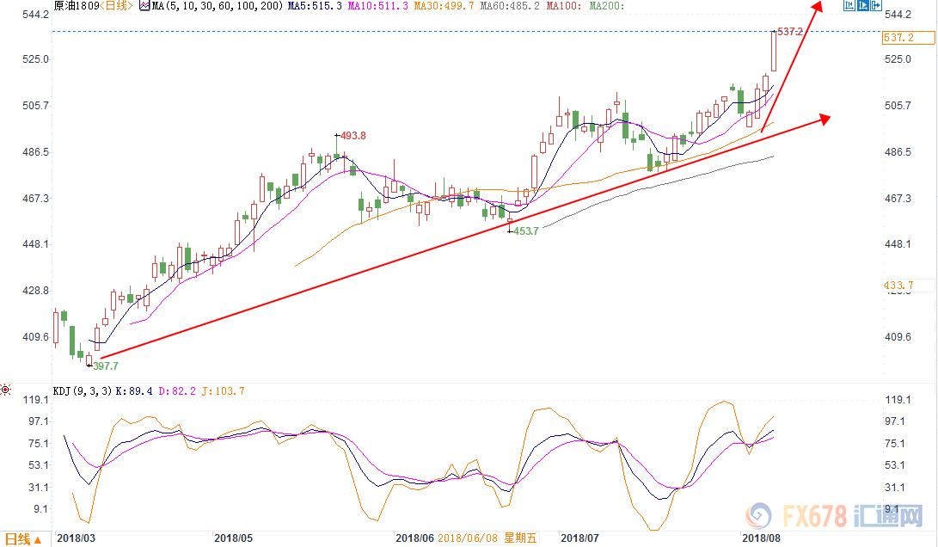Click the orange MA30:499.7 legend value
This screenshot has height=547, width=938.
[444, 6]
